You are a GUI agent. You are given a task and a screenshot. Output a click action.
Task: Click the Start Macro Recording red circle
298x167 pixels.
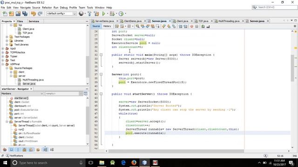(x=191, y=26)
